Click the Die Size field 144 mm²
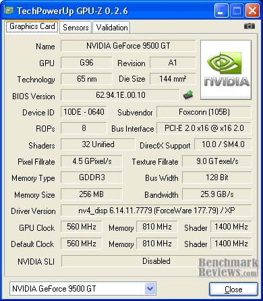This screenshot has width=263, height=301. pyautogui.click(x=173, y=79)
